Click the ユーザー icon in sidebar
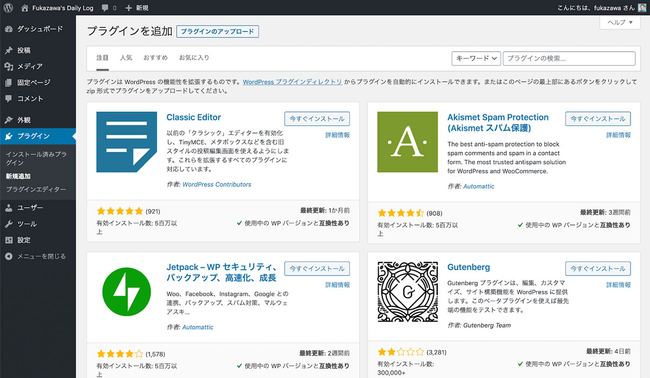 pyautogui.click(x=8, y=208)
